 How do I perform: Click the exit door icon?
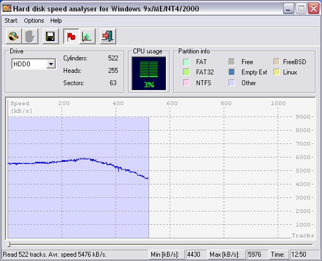pyautogui.click(x=108, y=37)
